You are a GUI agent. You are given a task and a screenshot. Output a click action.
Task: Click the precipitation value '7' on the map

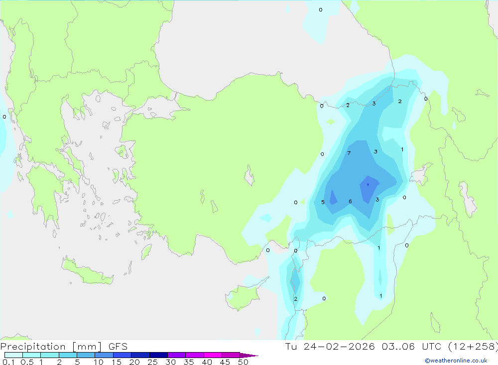click(349, 153)
